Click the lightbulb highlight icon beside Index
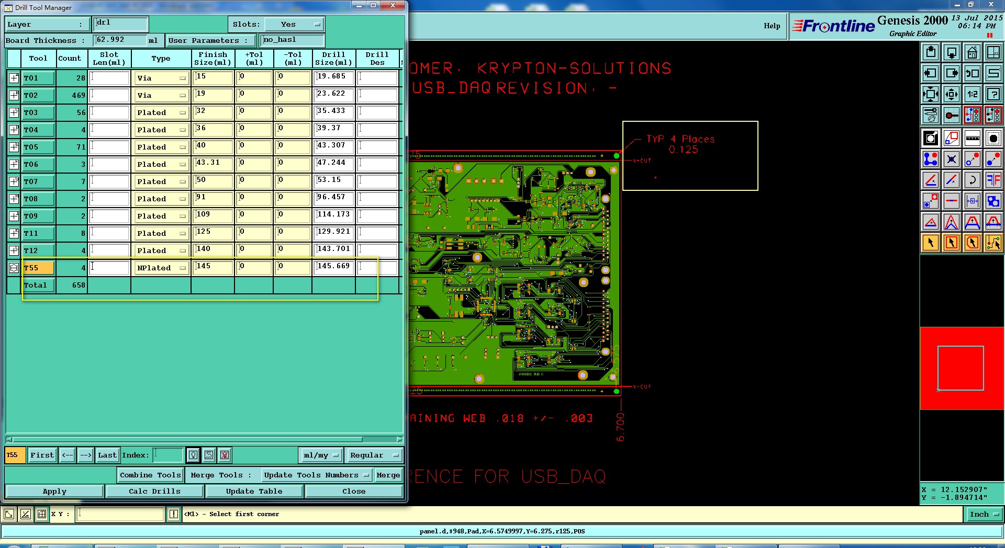This screenshot has height=548, width=1005. (x=193, y=455)
